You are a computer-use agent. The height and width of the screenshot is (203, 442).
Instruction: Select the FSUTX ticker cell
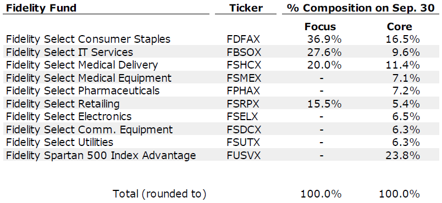pos(243,142)
